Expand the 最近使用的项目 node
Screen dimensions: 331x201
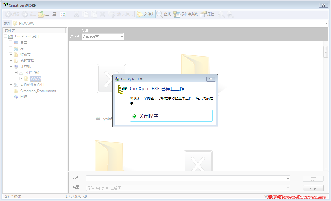[11, 85]
